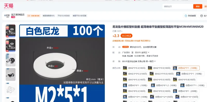207x102 pixels.
Task: Choose the 白色M3*6*1 (100粒) option
Action: [136, 85]
